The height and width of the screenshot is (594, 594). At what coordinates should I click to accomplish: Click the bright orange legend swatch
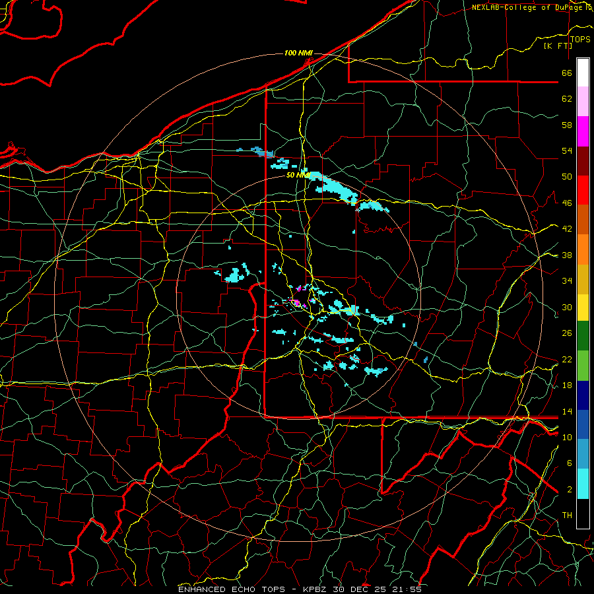click(583, 249)
